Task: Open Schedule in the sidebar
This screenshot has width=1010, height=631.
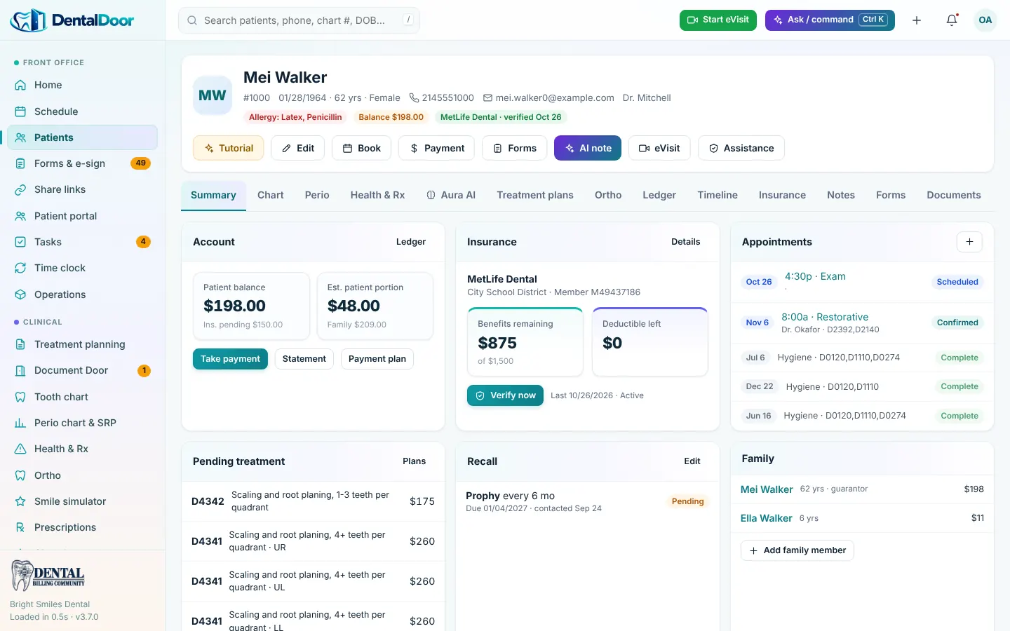Action: tap(82, 111)
